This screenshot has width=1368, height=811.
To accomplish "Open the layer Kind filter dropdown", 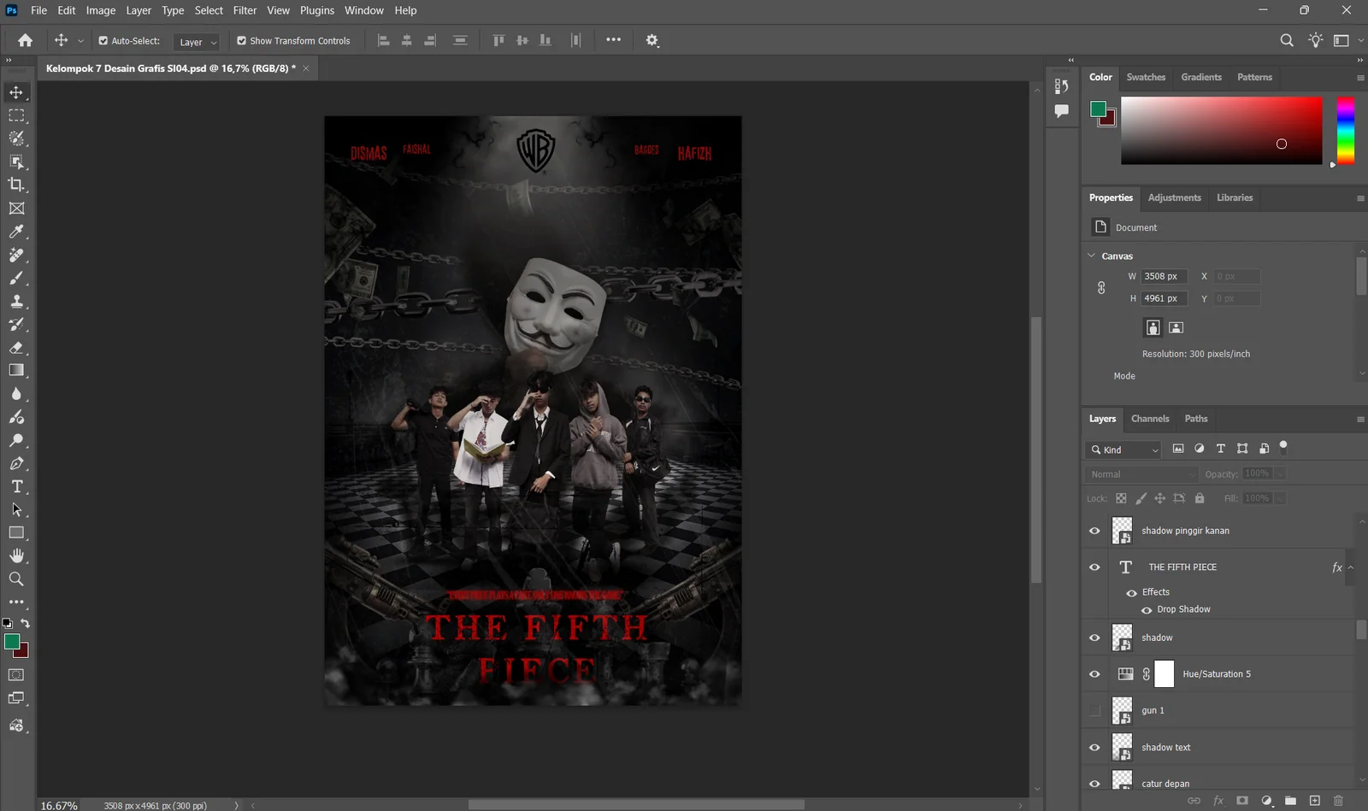I will [1124, 450].
